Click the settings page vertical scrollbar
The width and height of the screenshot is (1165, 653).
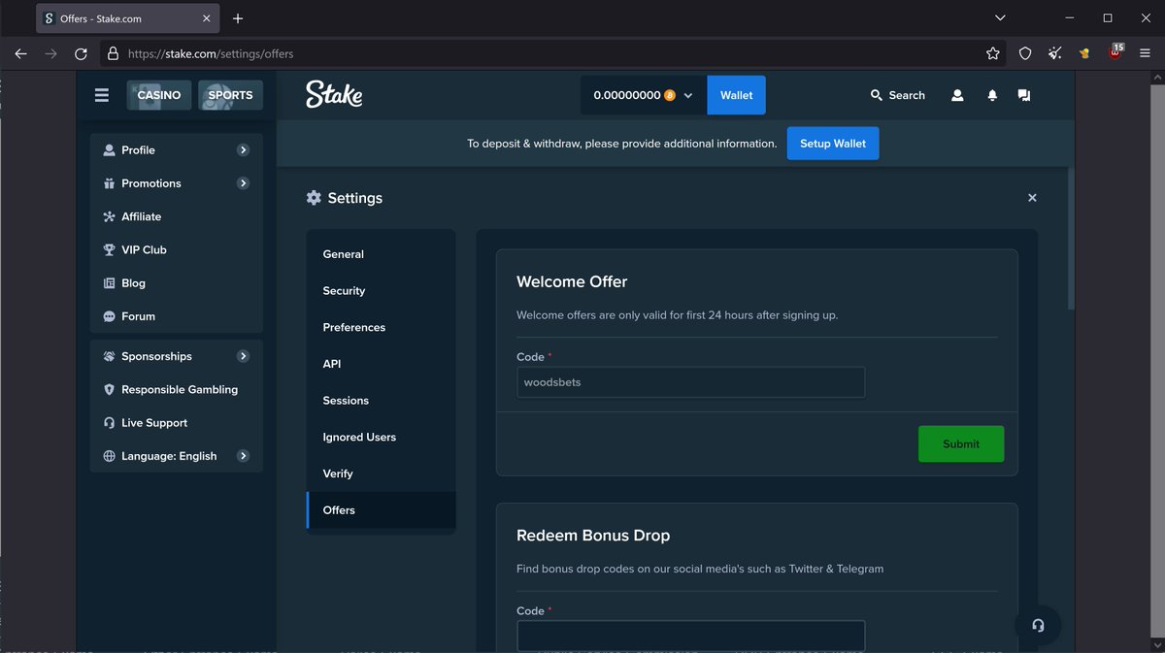pyautogui.click(x=1072, y=239)
